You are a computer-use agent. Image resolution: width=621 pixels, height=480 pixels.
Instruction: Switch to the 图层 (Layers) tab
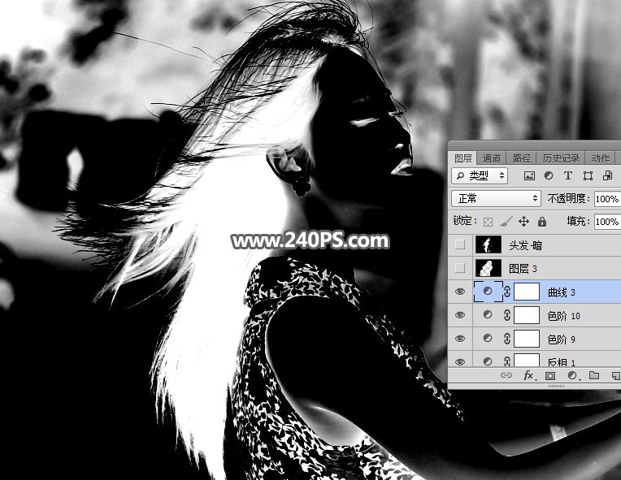point(462,158)
